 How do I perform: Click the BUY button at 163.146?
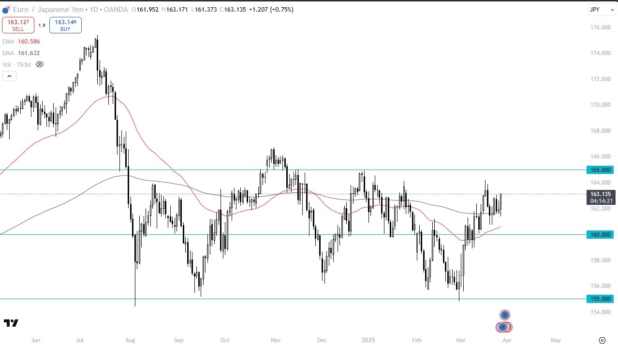click(65, 24)
